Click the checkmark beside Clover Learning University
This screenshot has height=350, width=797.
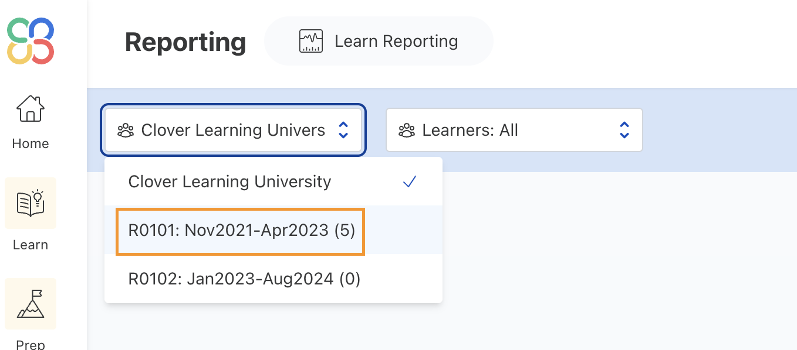point(410,182)
